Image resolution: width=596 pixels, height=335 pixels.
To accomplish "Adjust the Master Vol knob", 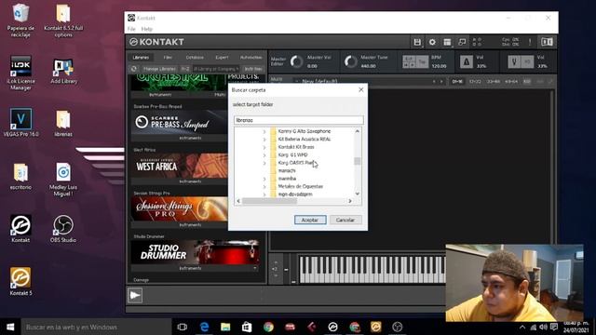I will tap(296, 61).
